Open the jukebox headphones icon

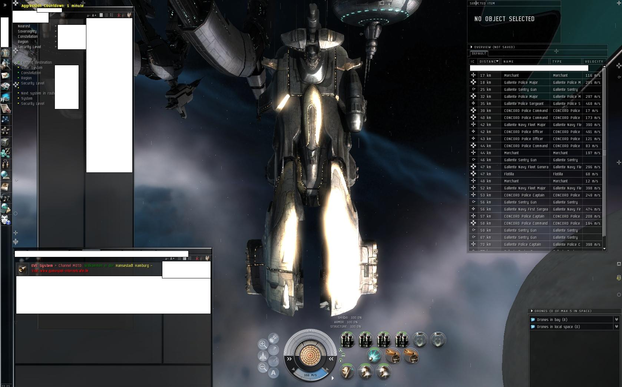5,198
